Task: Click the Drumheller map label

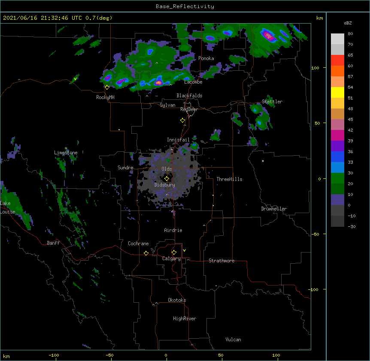Action: pyautogui.click(x=274, y=209)
